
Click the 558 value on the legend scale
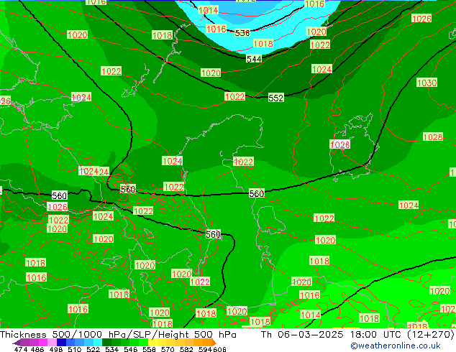[149, 349]
